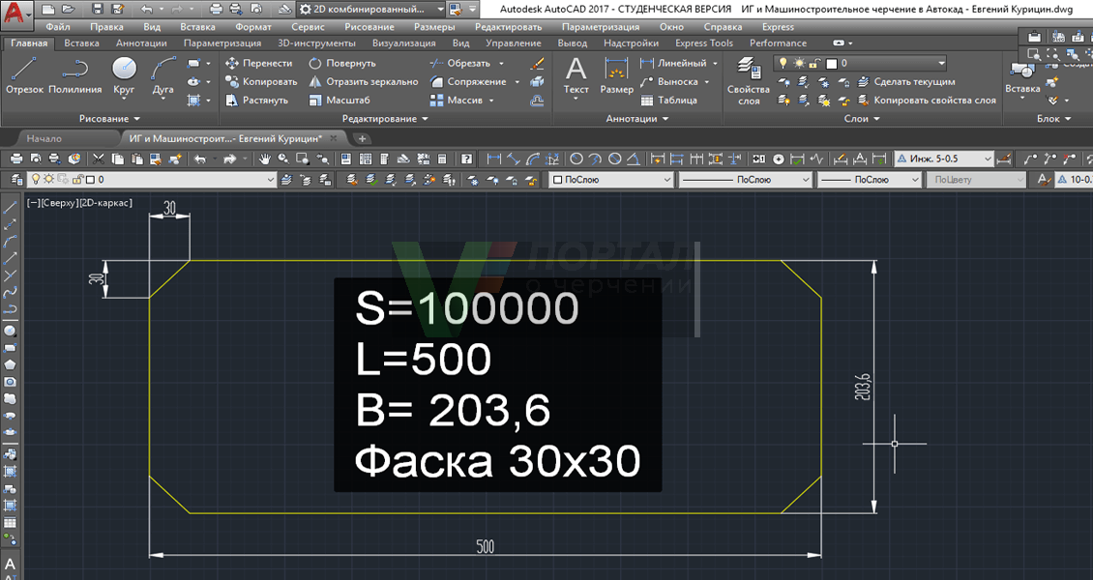Click the [2D-каркас] visual style control
1093x580 pixels.
105,203
